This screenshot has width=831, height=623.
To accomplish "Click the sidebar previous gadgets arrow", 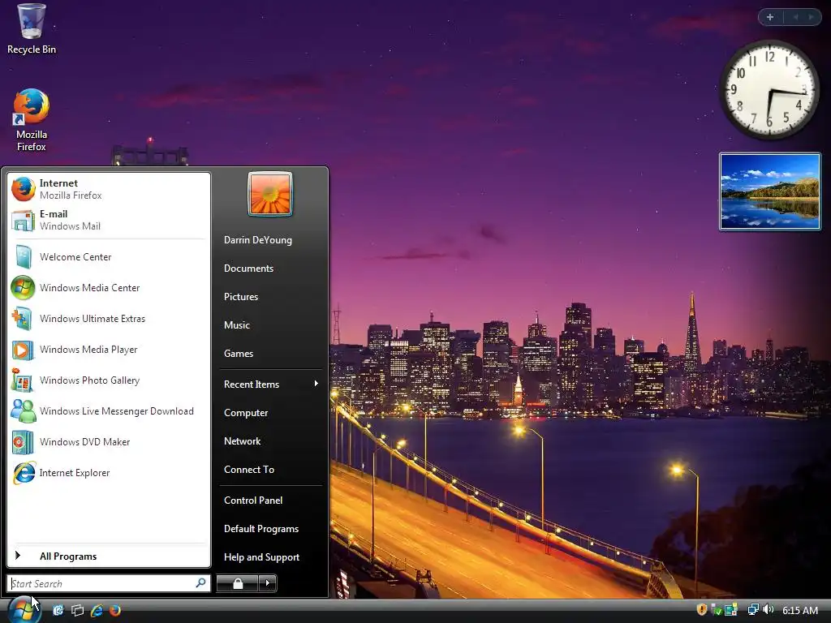I will click(795, 17).
